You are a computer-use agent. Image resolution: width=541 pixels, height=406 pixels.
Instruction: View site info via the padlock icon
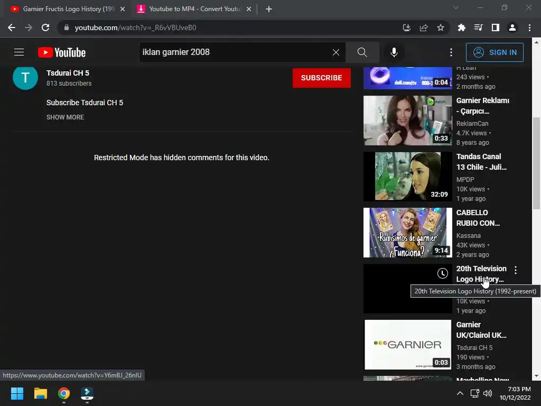66,27
